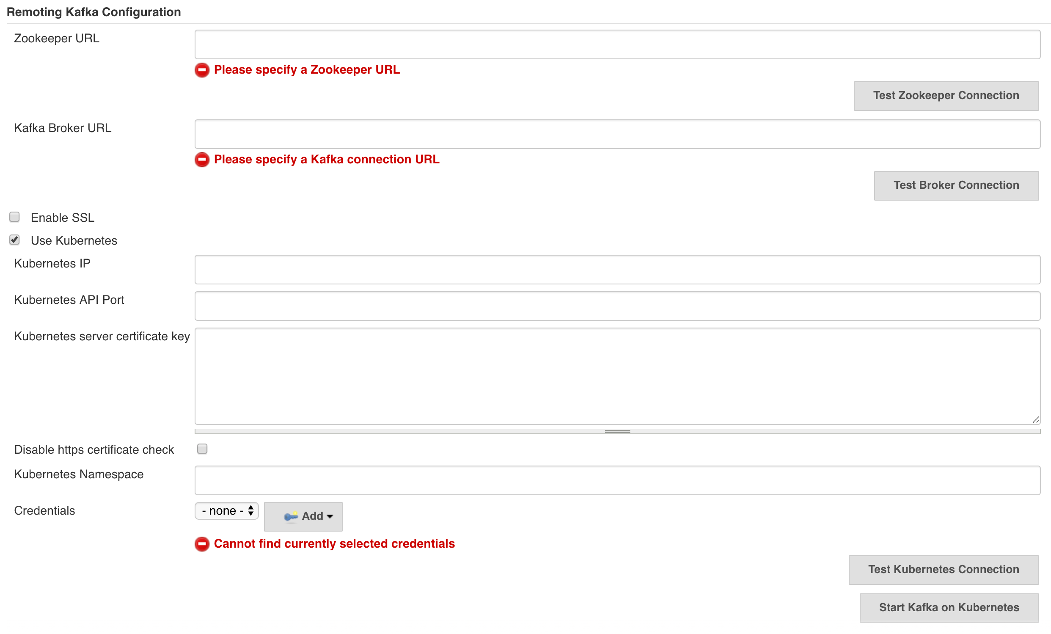
Task: Select the none option in Credentials
Action: tap(225, 511)
